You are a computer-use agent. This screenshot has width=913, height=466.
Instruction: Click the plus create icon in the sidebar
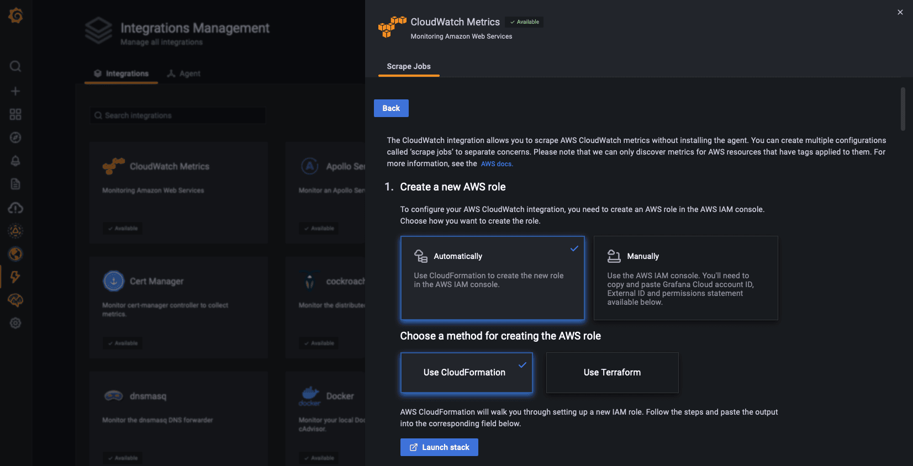click(15, 91)
